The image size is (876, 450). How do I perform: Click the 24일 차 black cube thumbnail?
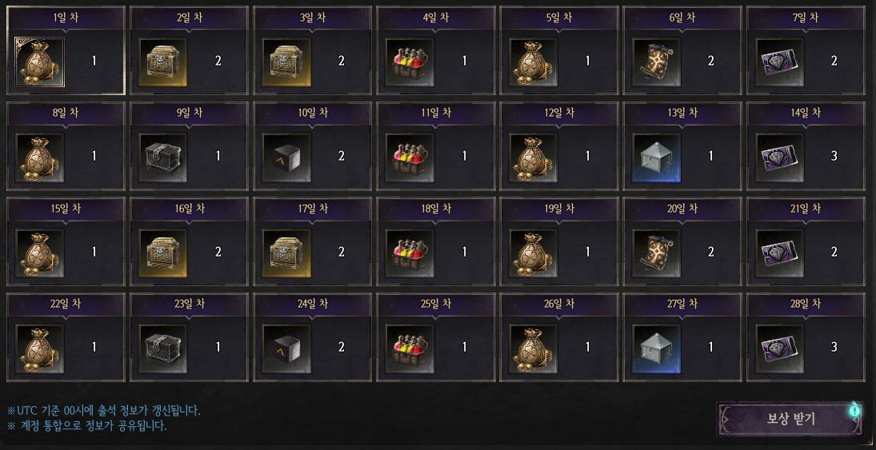click(x=286, y=348)
